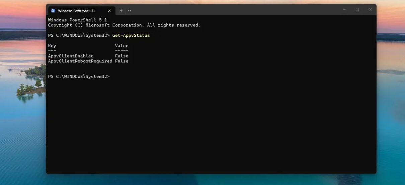This screenshot has height=185, width=405.
Task: Close the terminal window
Action: (370, 10)
